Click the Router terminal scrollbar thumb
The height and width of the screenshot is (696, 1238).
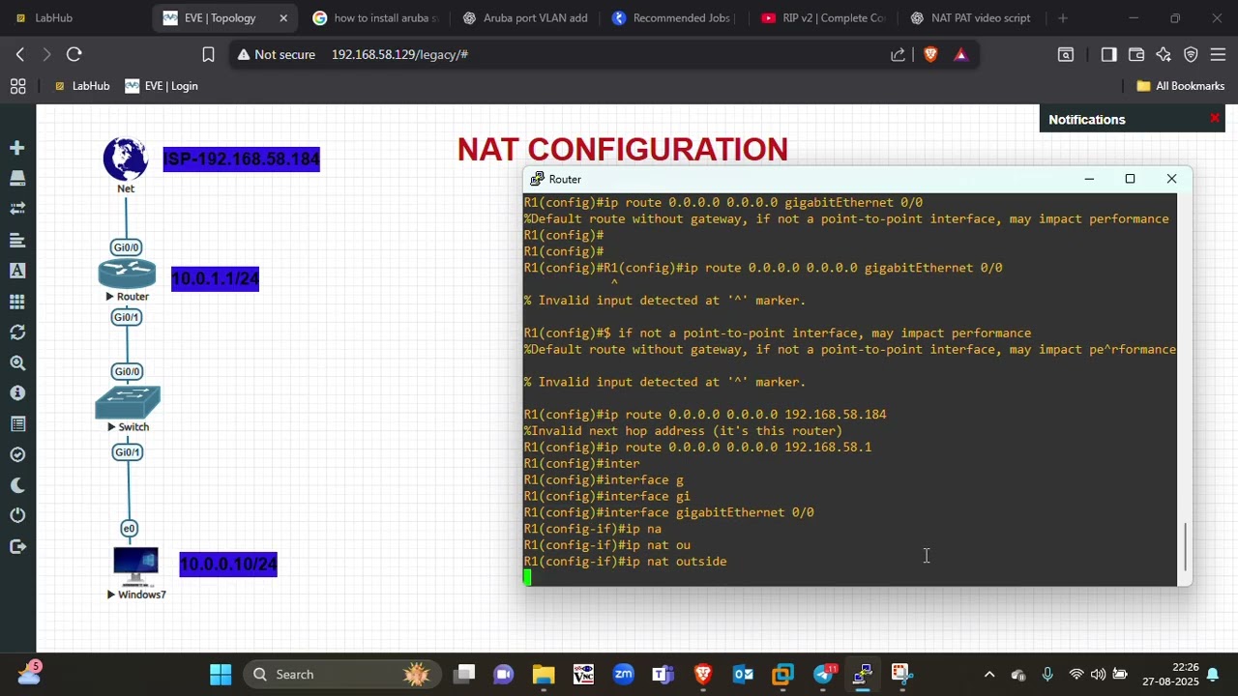pyautogui.click(x=1185, y=546)
